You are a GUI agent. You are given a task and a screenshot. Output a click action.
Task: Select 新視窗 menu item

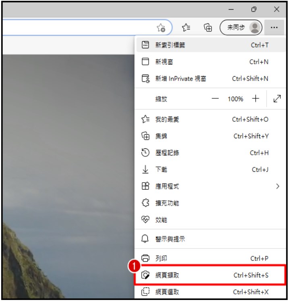point(211,62)
